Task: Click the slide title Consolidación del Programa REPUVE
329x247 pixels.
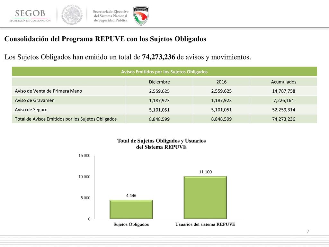Action: click(105, 39)
